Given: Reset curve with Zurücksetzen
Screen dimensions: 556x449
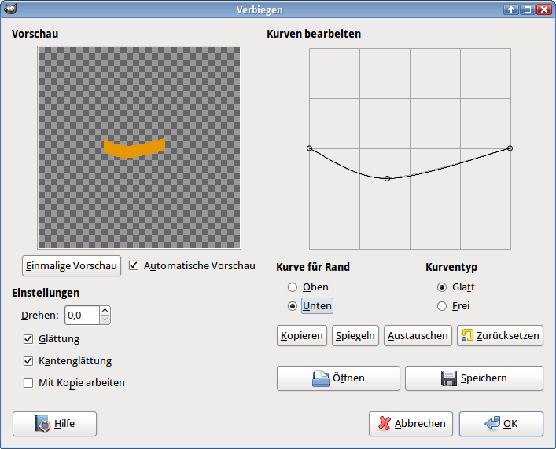Looking at the screenshot, I should coord(500,336).
